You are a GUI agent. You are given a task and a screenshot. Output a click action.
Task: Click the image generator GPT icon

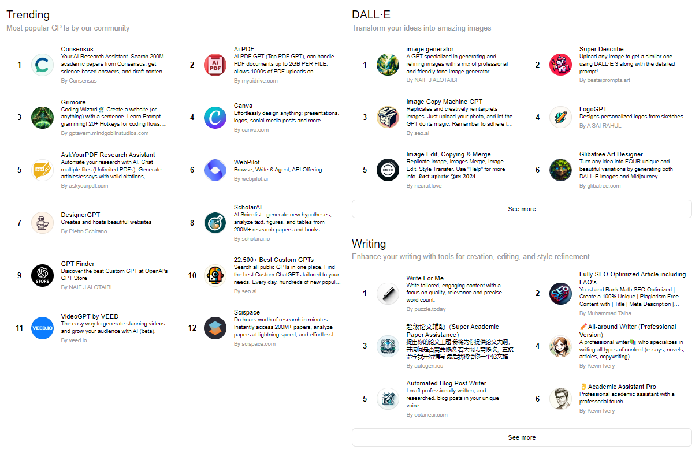pos(388,65)
